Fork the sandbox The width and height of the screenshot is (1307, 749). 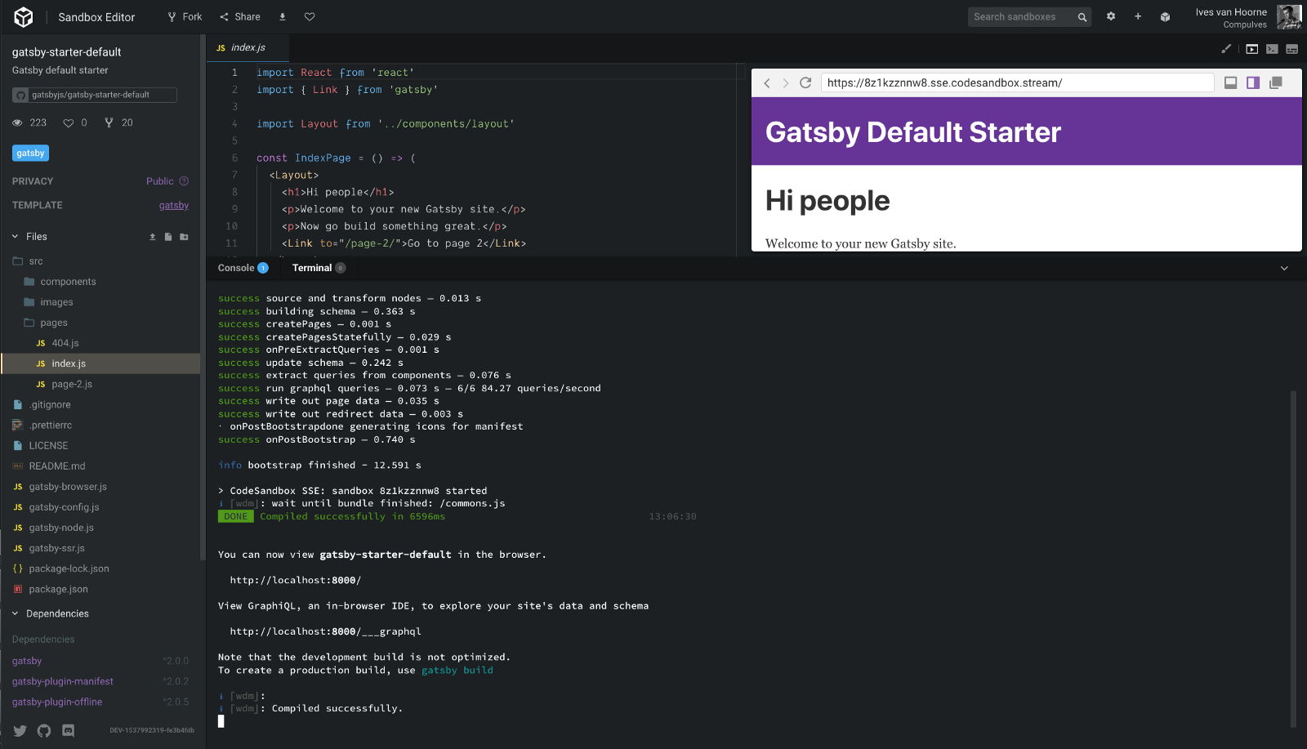tap(185, 16)
